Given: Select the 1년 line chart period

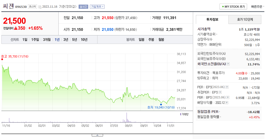Looking at the screenshot, I should tap(57, 40).
